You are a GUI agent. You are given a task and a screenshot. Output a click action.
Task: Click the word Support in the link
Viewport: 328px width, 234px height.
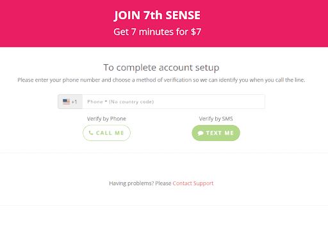pyautogui.click(x=204, y=183)
